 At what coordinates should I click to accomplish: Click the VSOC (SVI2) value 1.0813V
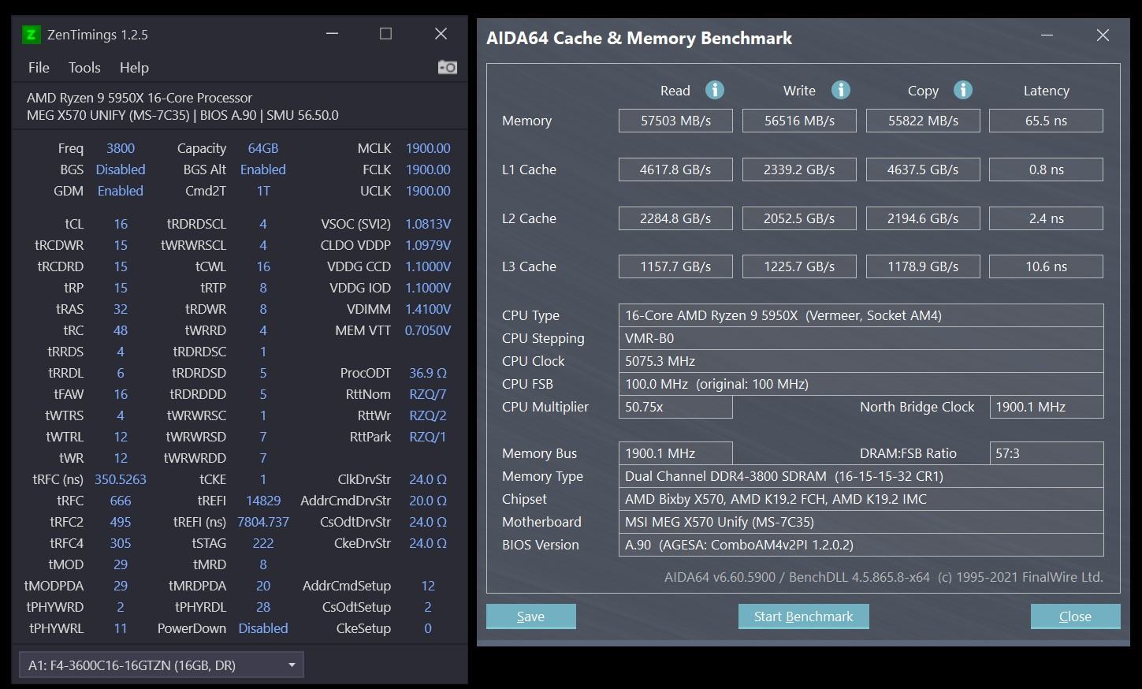[428, 224]
